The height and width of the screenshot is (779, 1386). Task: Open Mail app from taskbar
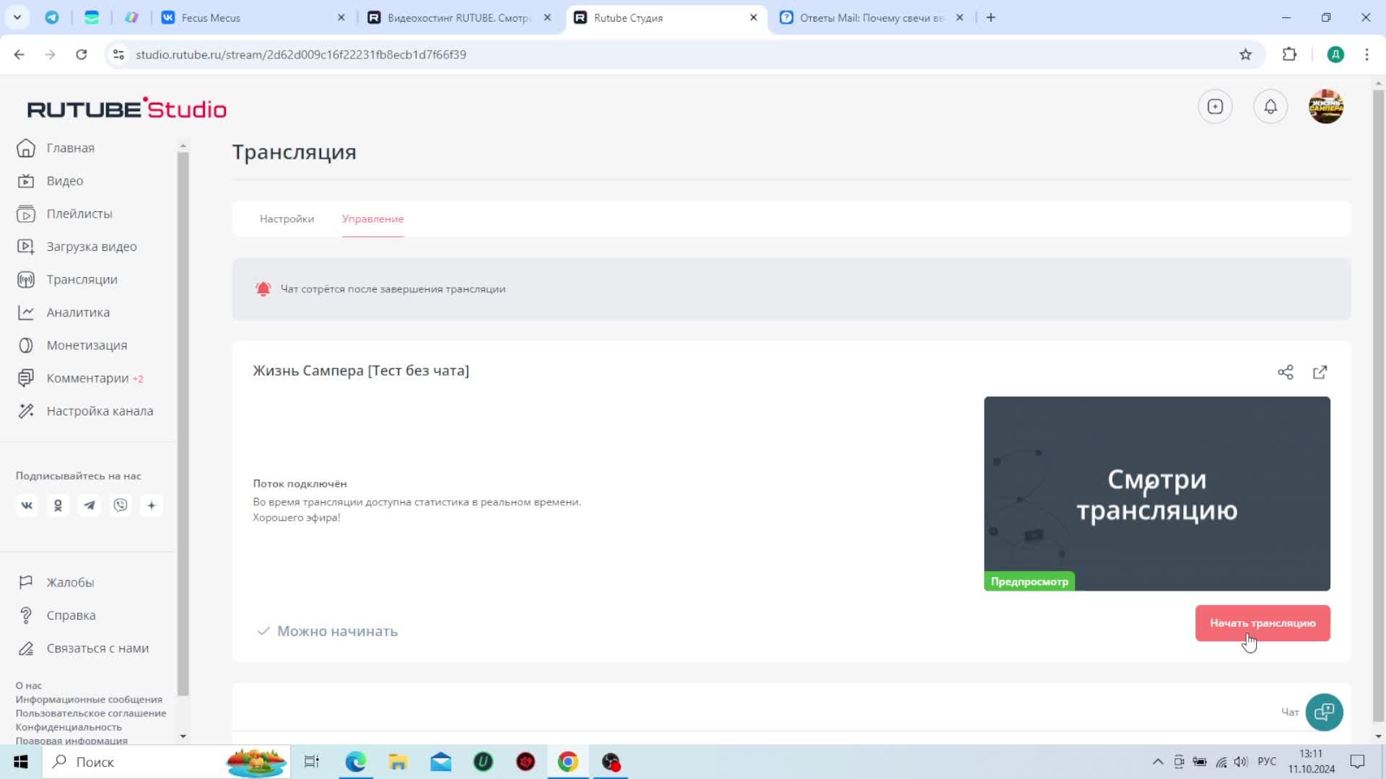tap(440, 762)
